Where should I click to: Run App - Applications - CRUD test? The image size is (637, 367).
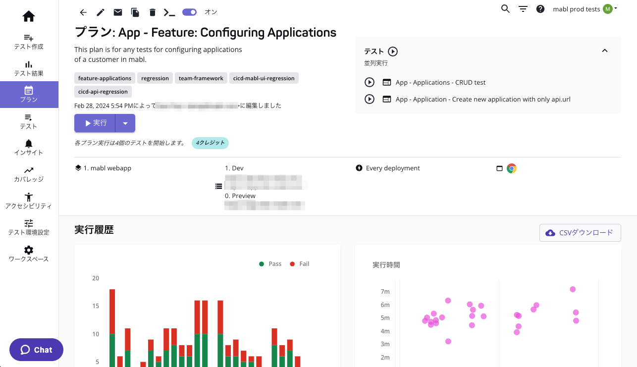click(x=370, y=82)
